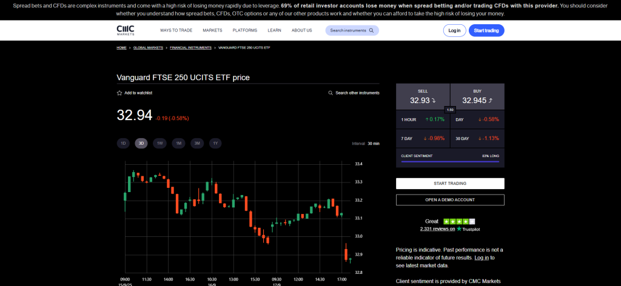
Task: Select the 1Y chart range
Action: [215, 143]
